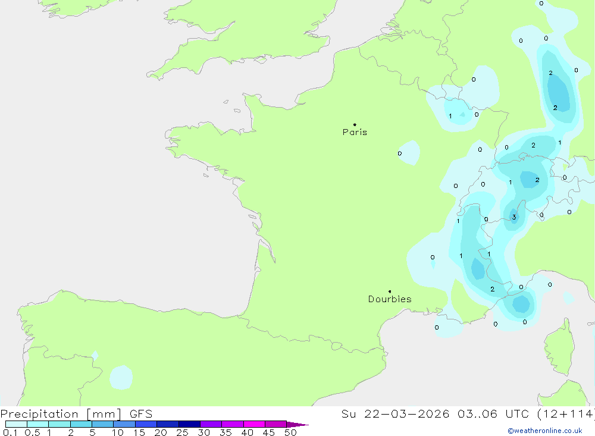Click the Dourbies city label
595x436 pixels.
click(390, 299)
